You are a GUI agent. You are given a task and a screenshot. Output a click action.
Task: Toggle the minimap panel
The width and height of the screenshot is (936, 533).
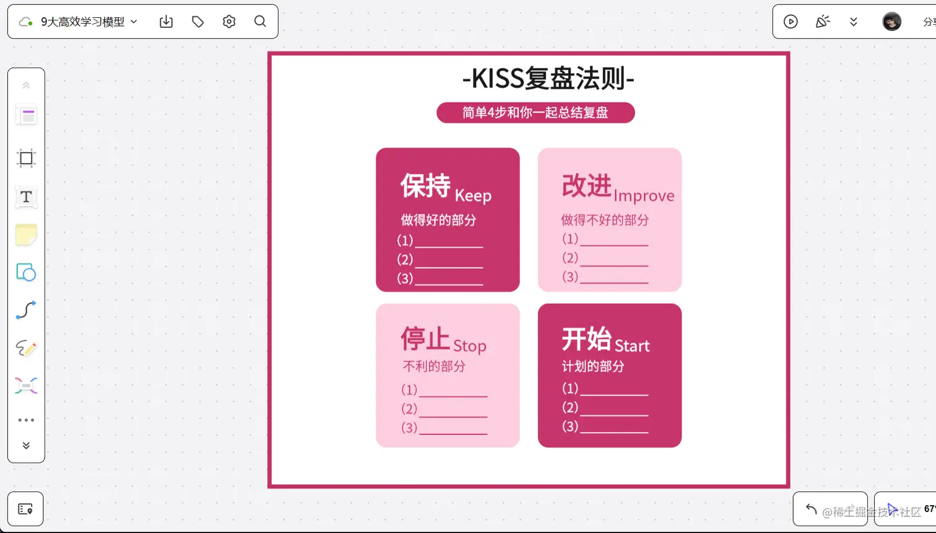click(x=25, y=508)
